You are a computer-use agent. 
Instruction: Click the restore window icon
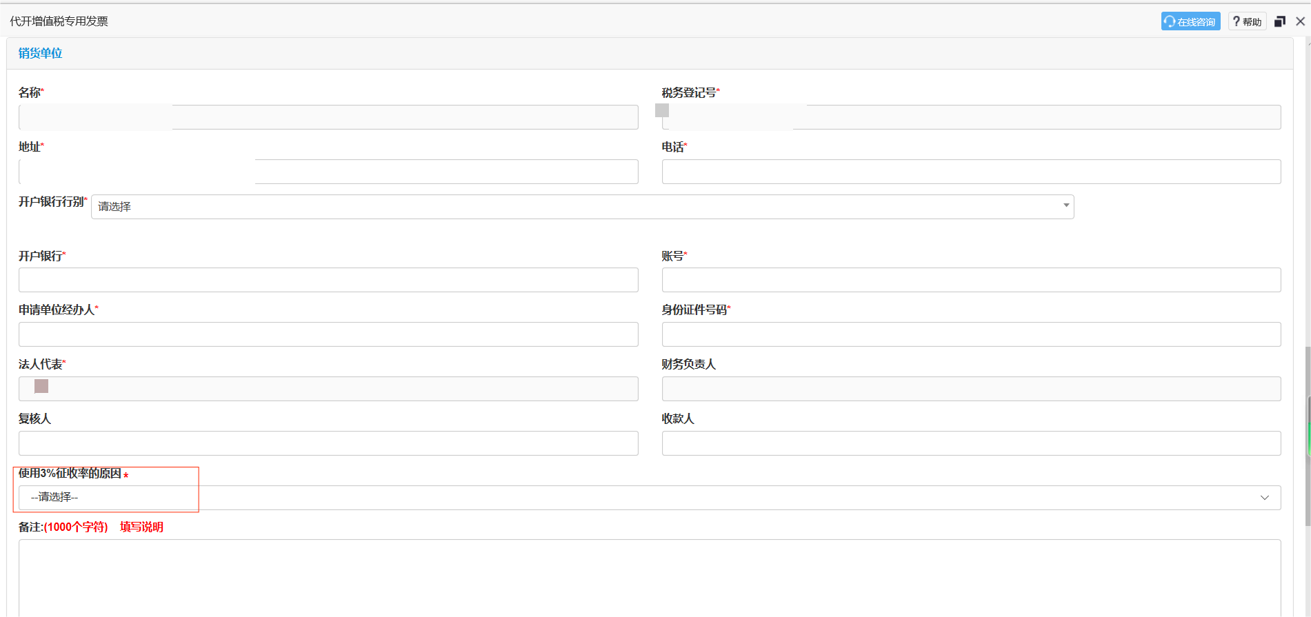click(x=1280, y=21)
